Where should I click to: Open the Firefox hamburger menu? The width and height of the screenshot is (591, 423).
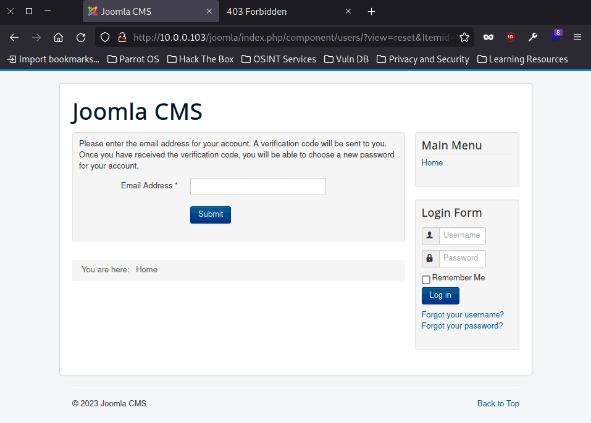[x=578, y=37]
